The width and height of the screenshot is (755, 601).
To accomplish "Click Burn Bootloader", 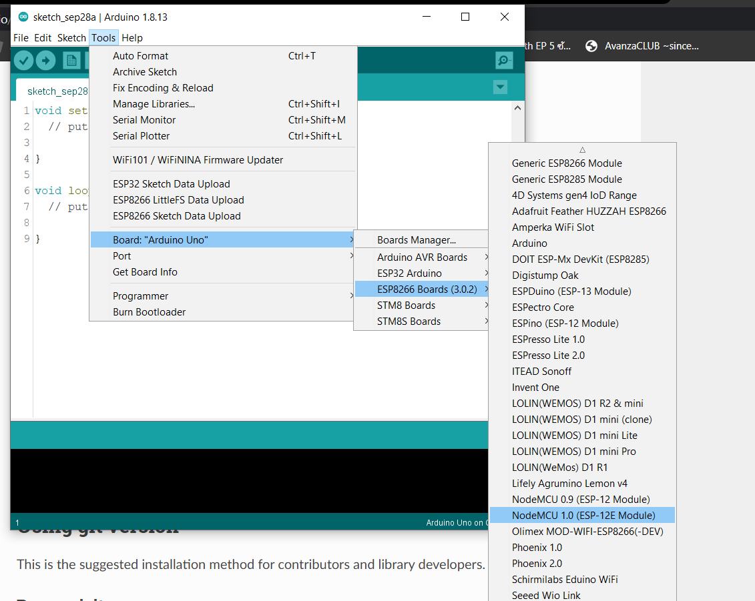I will click(x=224, y=312).
